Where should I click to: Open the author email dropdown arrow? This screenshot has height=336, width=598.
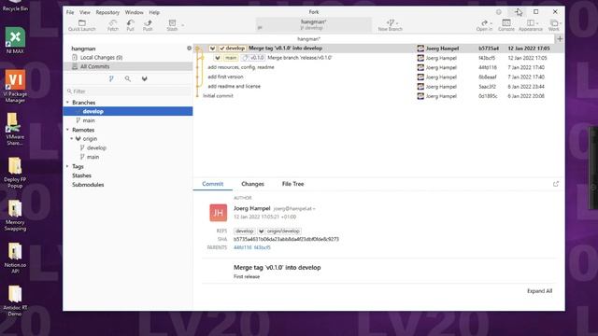[314, 209]
